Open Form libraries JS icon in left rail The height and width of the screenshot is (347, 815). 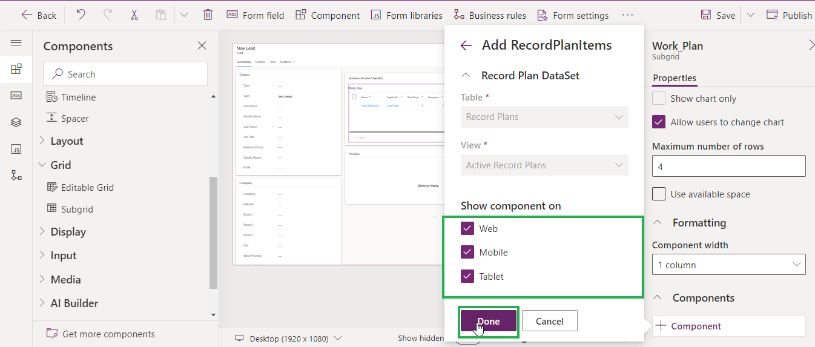pos(16,149)
